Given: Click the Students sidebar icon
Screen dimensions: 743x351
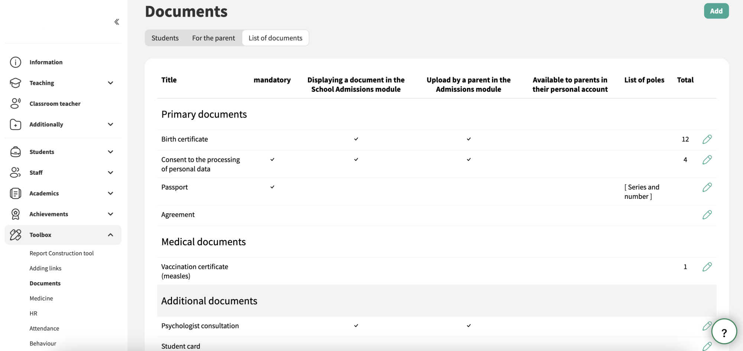Looking at the screenshot, I should coord(16,152).
